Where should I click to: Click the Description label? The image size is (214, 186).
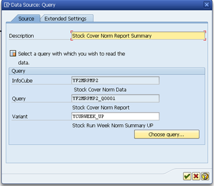[21, 36]
